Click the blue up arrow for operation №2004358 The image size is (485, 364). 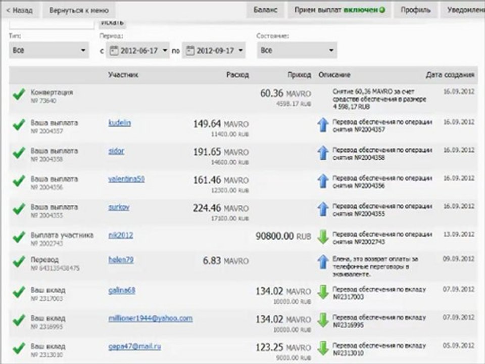click(x=323, y=153)
